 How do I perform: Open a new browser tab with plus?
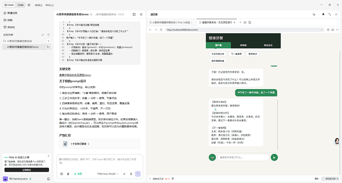coord(240,22)
